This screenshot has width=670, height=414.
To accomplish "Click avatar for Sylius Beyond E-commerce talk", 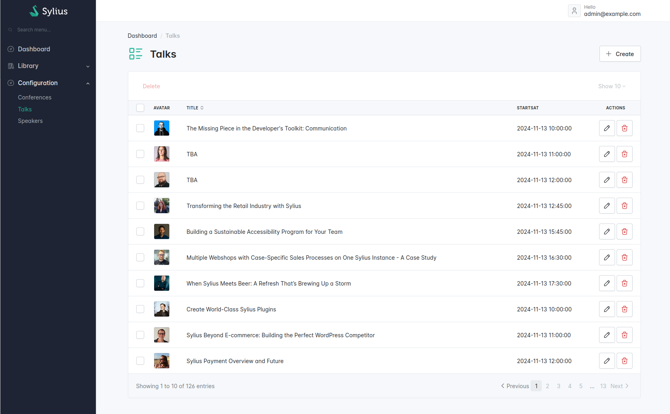I will click(162, 335).
